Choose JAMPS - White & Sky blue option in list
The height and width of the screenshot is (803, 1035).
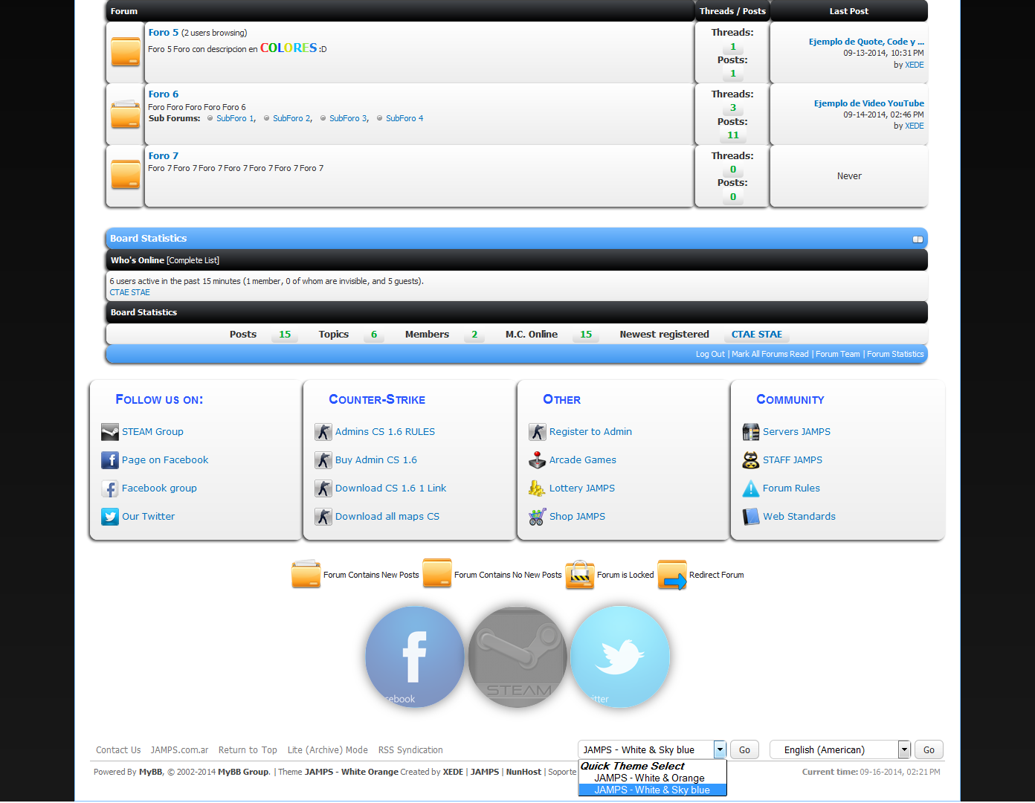coord(652,790)
